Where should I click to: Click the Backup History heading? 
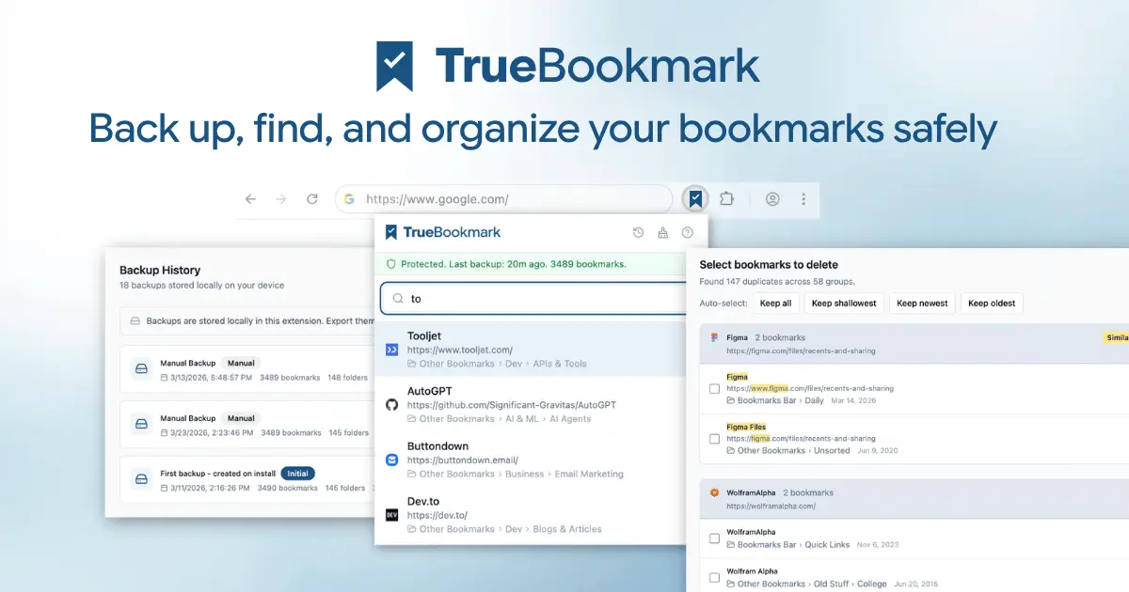(160, 270)
